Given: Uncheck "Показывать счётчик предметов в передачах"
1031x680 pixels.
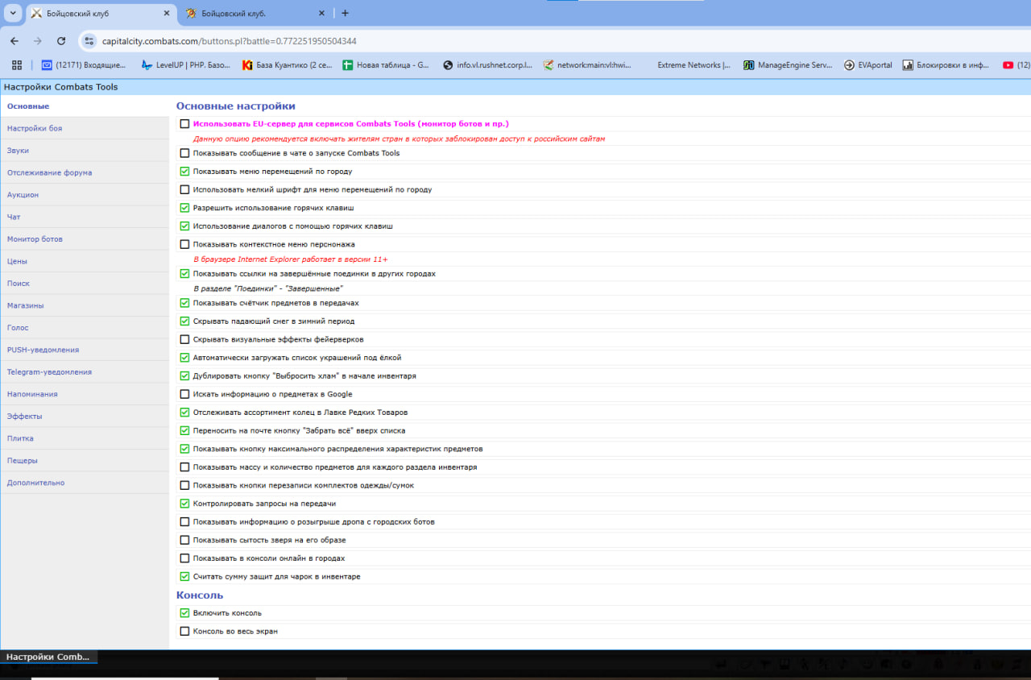Looking at the screenshot, I should pyautogui.click(x=185, y=303).
